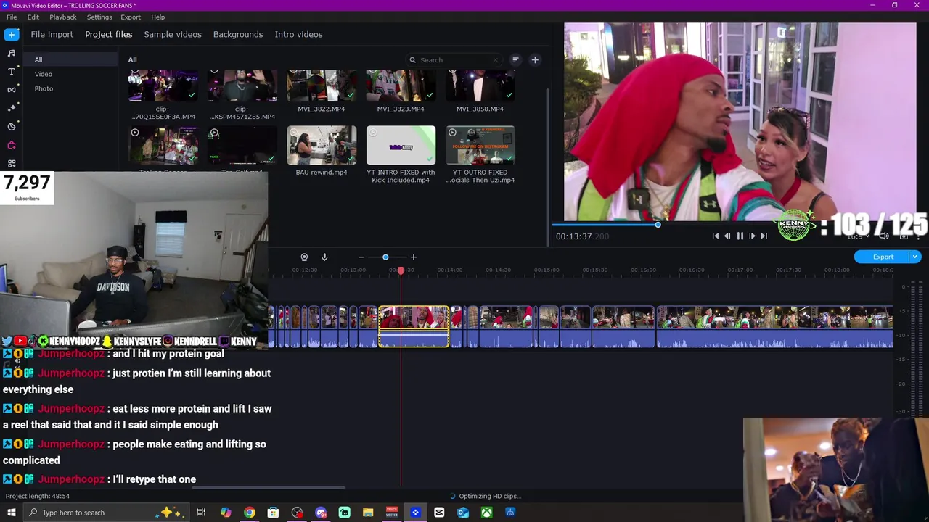Click the sort files icon
This screenshot has height=522, width=929.
pyautogui.click(x=515, y=60)
